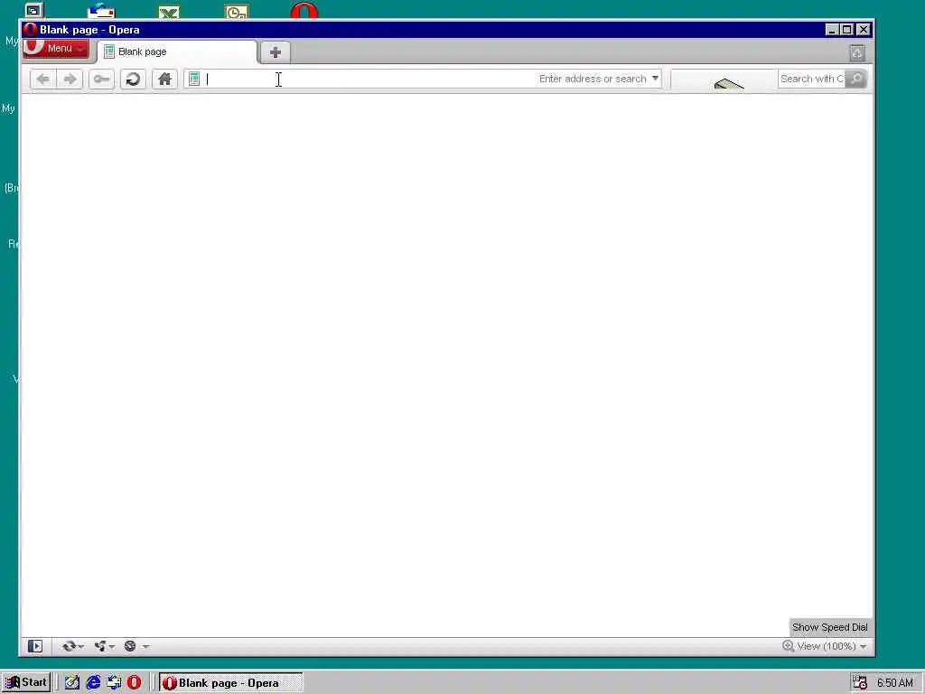Click the Windows Start button

click(26, 683)
